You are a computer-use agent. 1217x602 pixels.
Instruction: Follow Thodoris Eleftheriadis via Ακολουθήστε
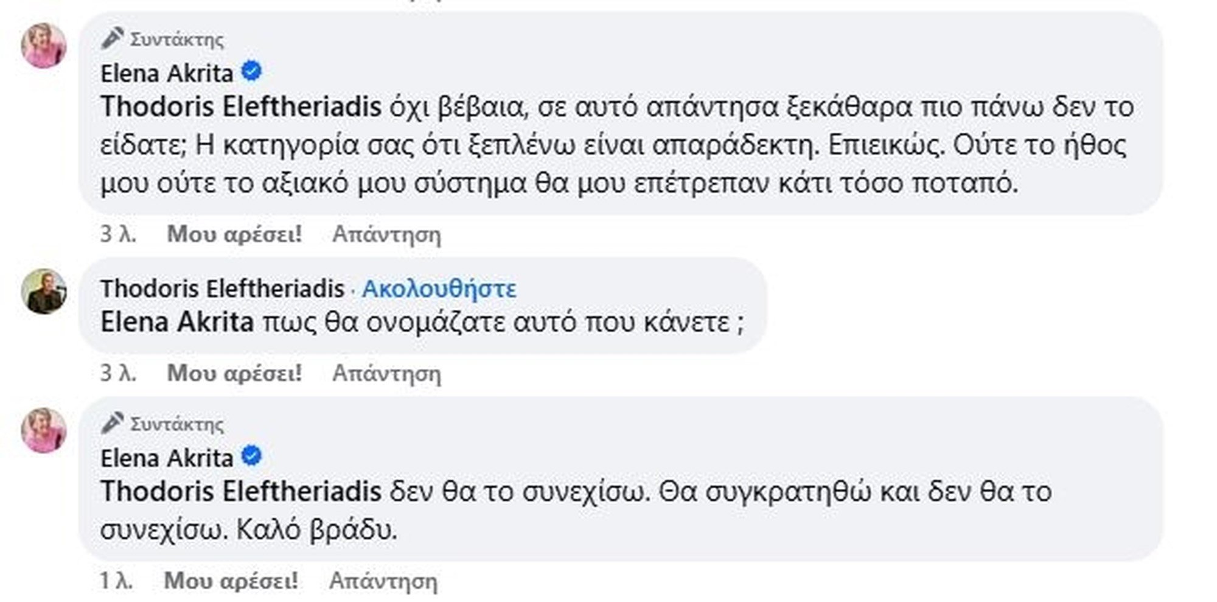[439, 288]
